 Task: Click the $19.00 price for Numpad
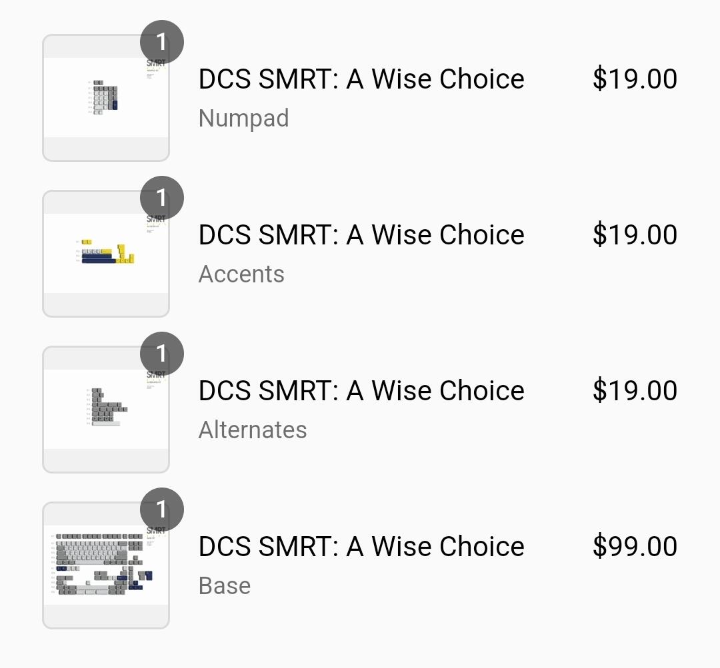pos(635,79)
